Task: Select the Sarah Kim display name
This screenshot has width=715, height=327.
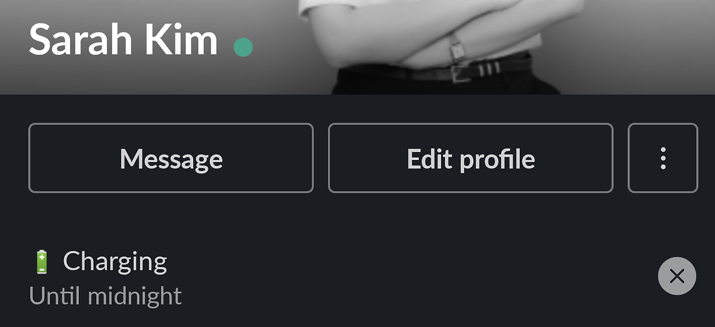Action: (123, 40)
